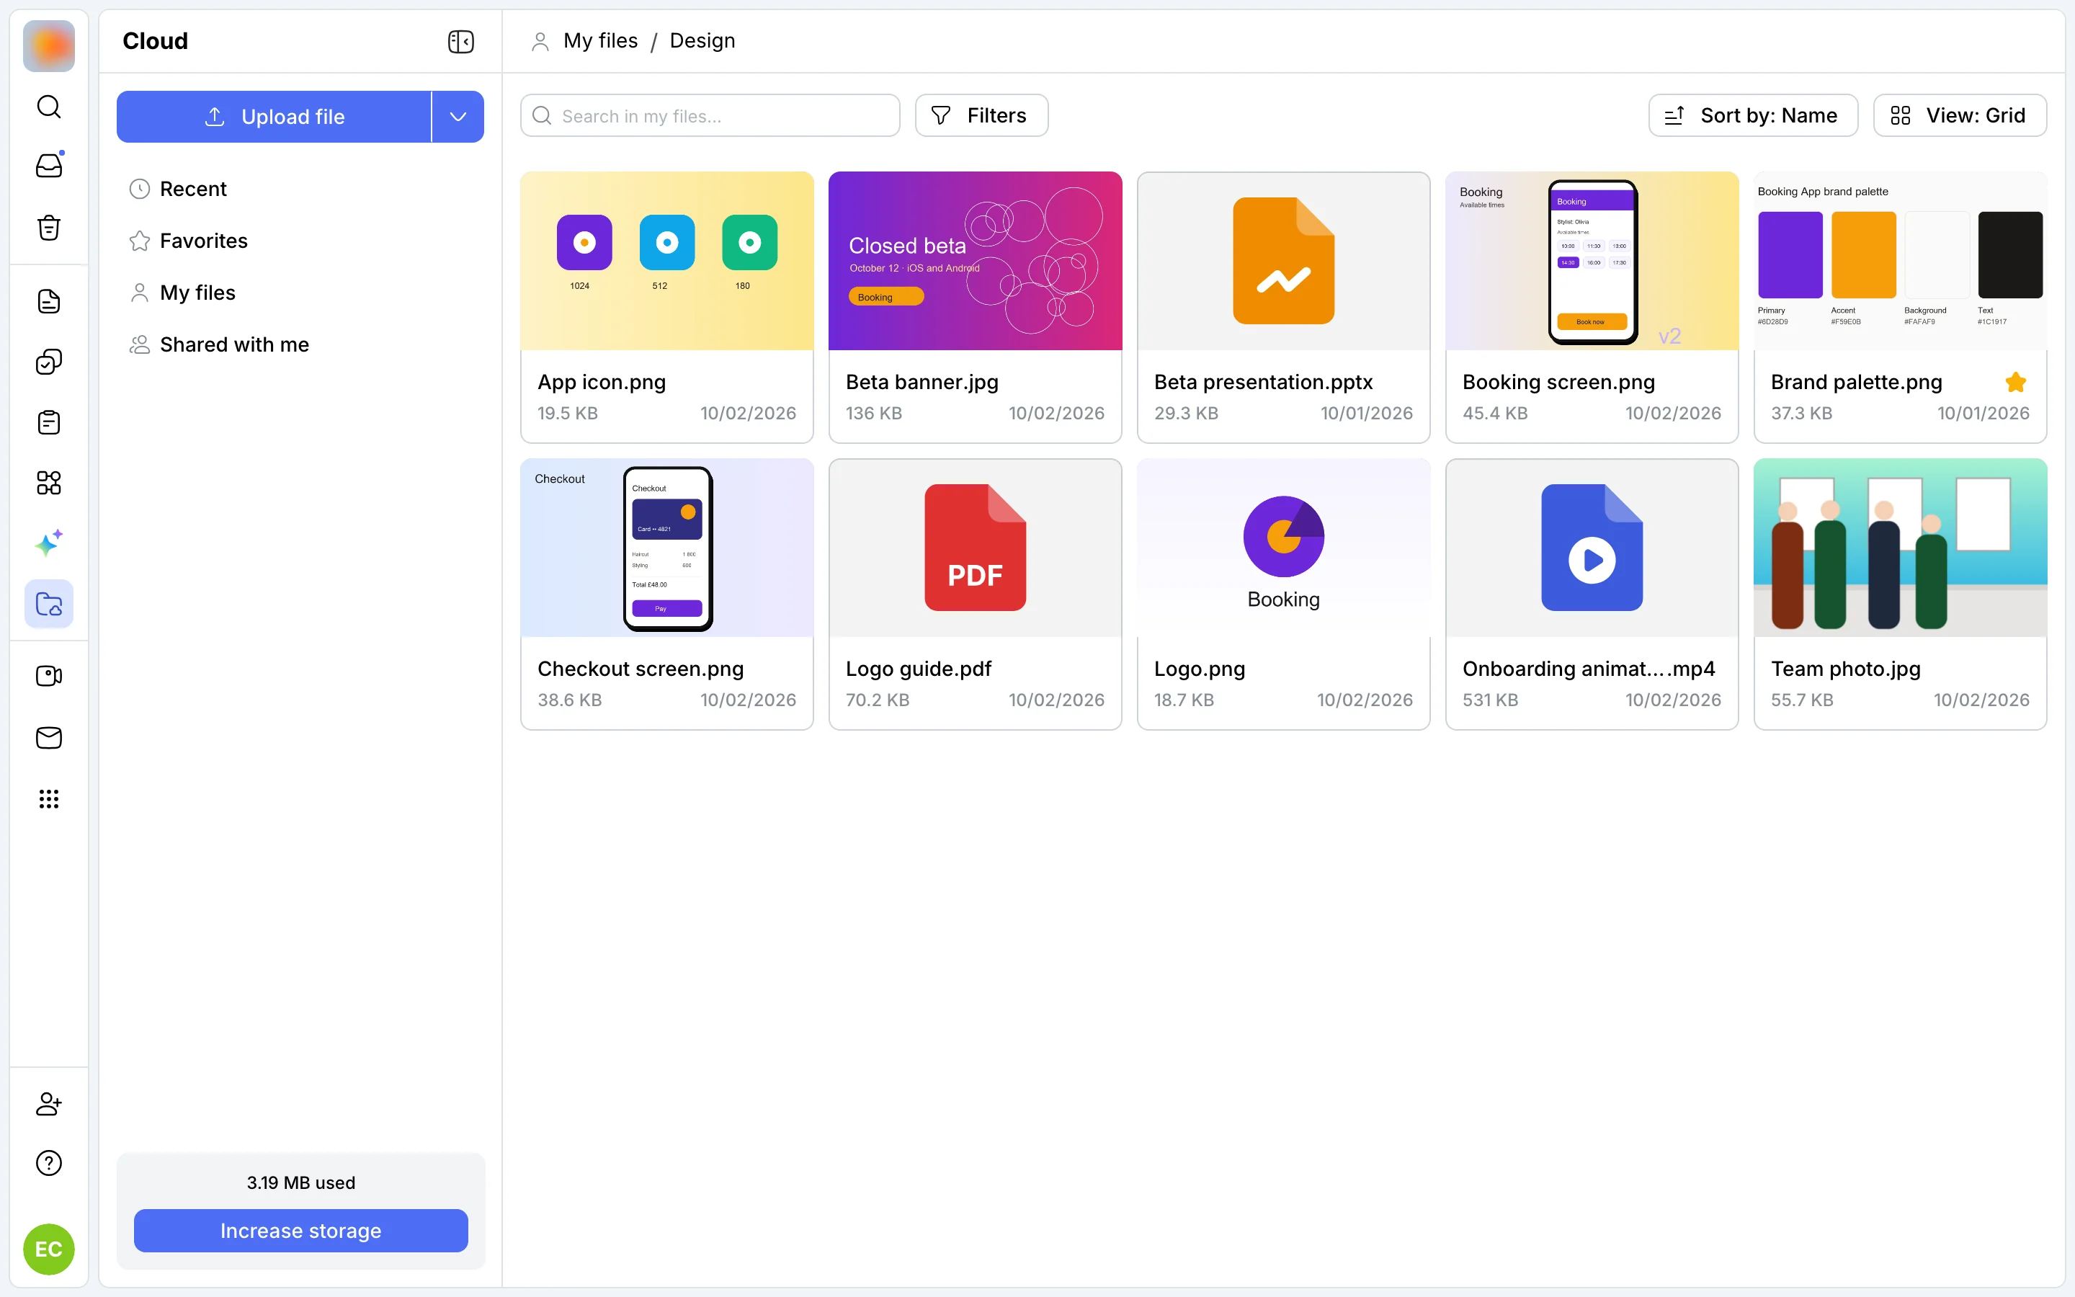Open the View: Grid dropdown
This screenshot has height=1297, width=2075.
1959,115
